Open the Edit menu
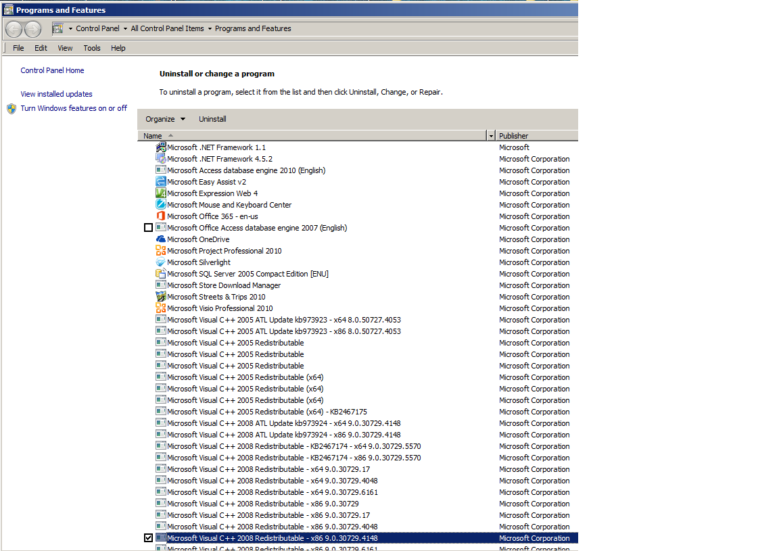 point(41,48)
